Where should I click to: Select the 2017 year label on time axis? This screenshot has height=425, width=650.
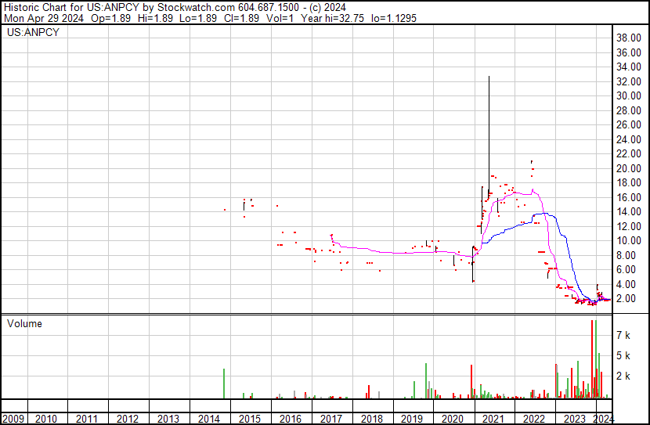point(330,419)
